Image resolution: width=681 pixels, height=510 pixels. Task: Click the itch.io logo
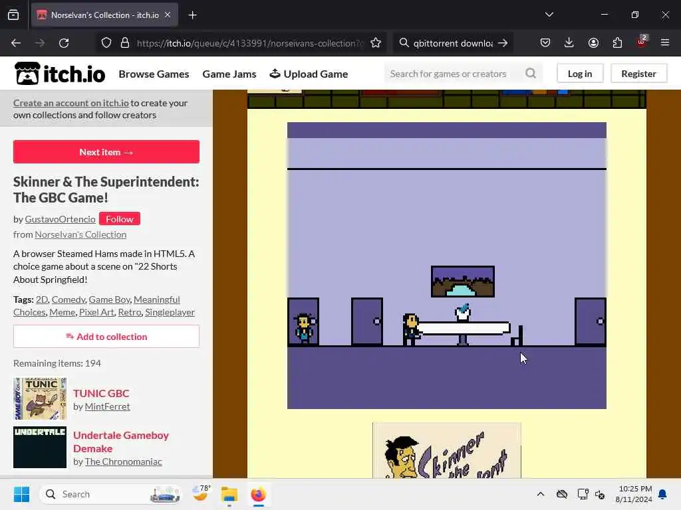coord(59,74)
